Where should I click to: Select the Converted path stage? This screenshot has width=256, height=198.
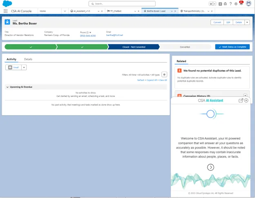pos(186,47)
